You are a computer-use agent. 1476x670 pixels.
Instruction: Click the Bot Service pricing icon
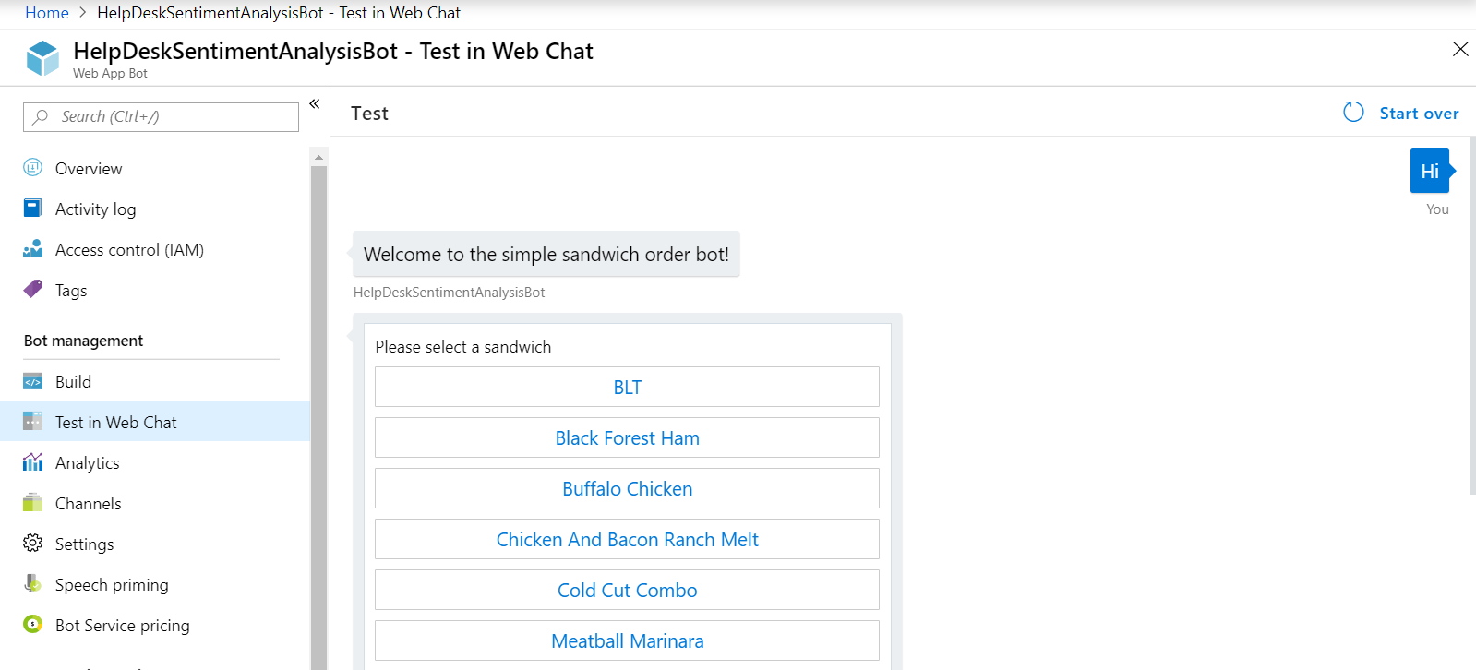[x=33, y=625]
